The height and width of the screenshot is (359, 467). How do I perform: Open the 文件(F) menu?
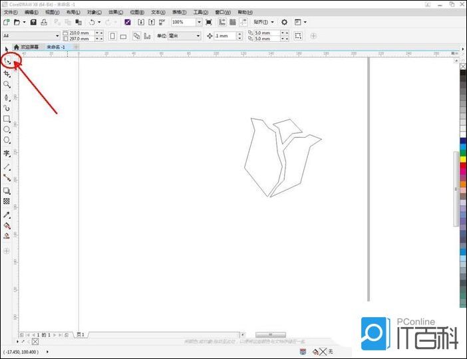(x=11, y=12)
